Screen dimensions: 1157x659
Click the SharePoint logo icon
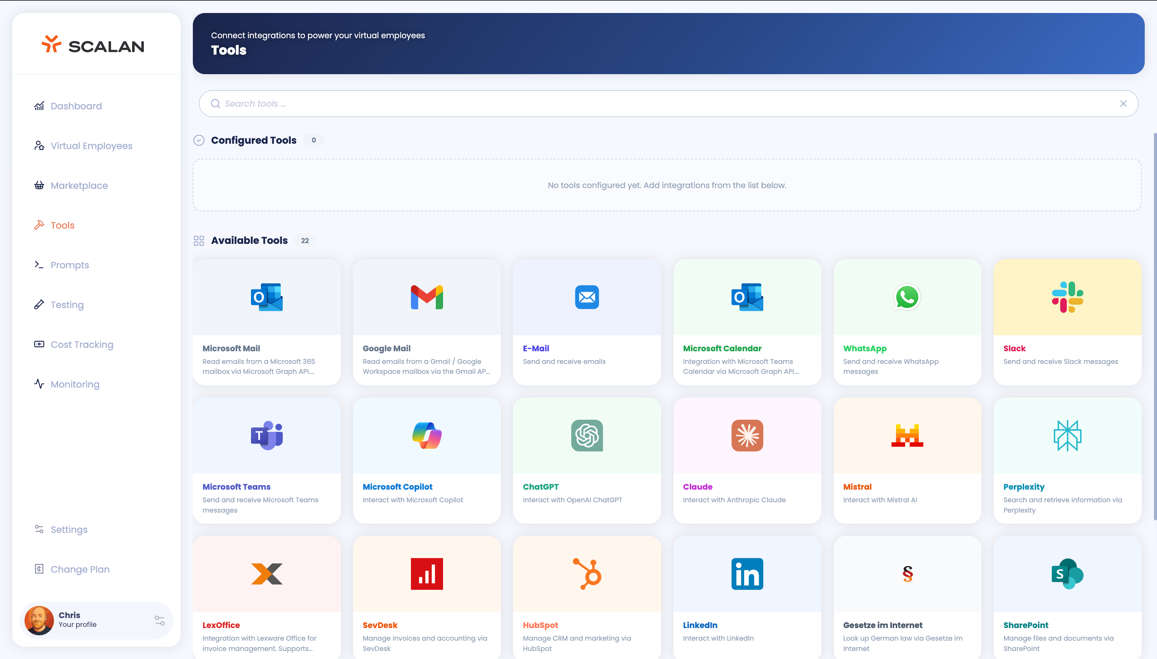[1067, 574]
